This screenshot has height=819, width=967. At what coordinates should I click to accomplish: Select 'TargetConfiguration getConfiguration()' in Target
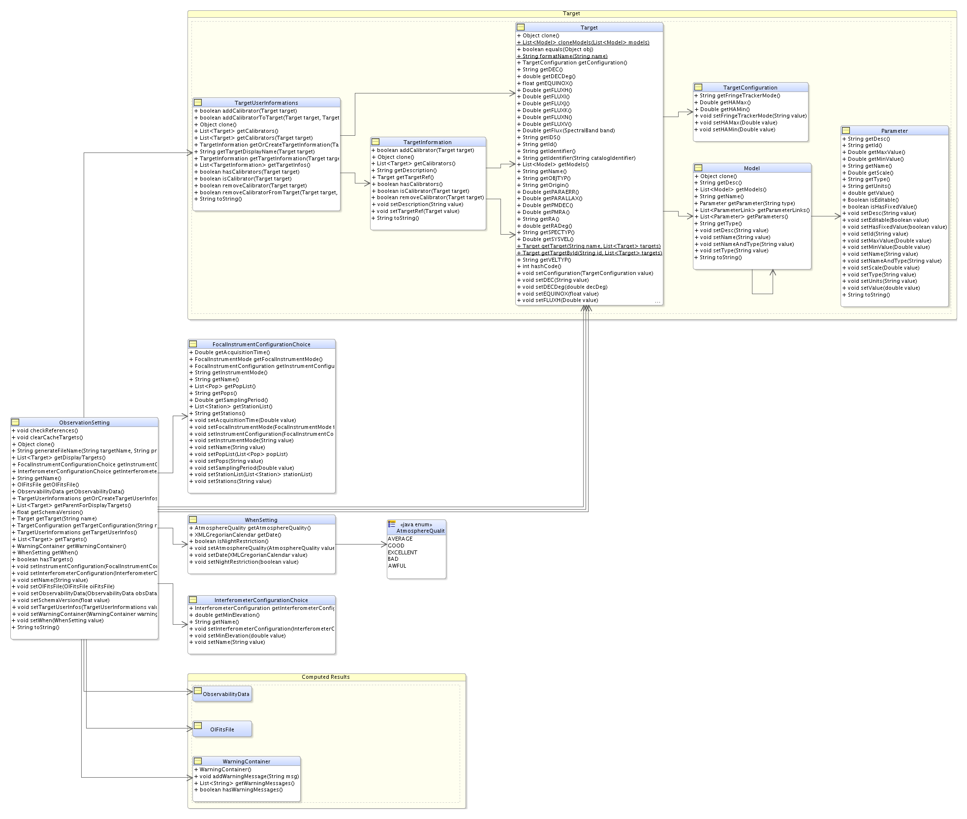pyautogui.click(x=572, y=62)
